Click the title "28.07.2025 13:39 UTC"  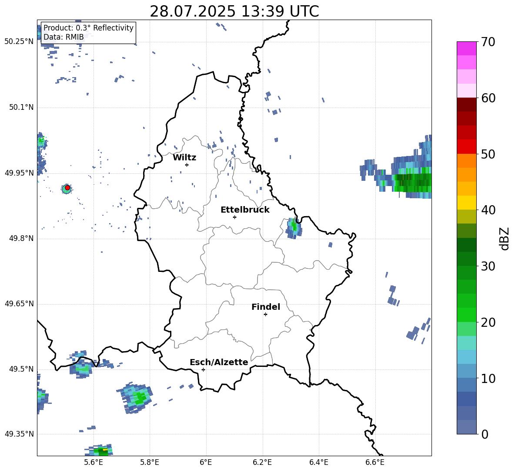[x=234, y=11]
